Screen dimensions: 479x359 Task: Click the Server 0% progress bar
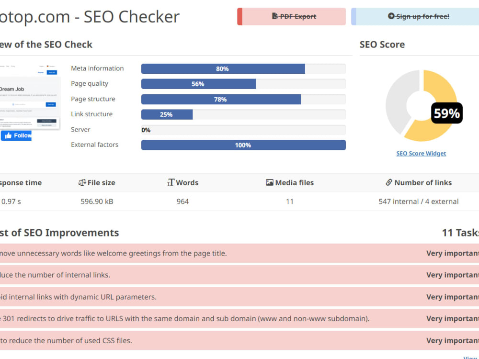click(243, 130)
